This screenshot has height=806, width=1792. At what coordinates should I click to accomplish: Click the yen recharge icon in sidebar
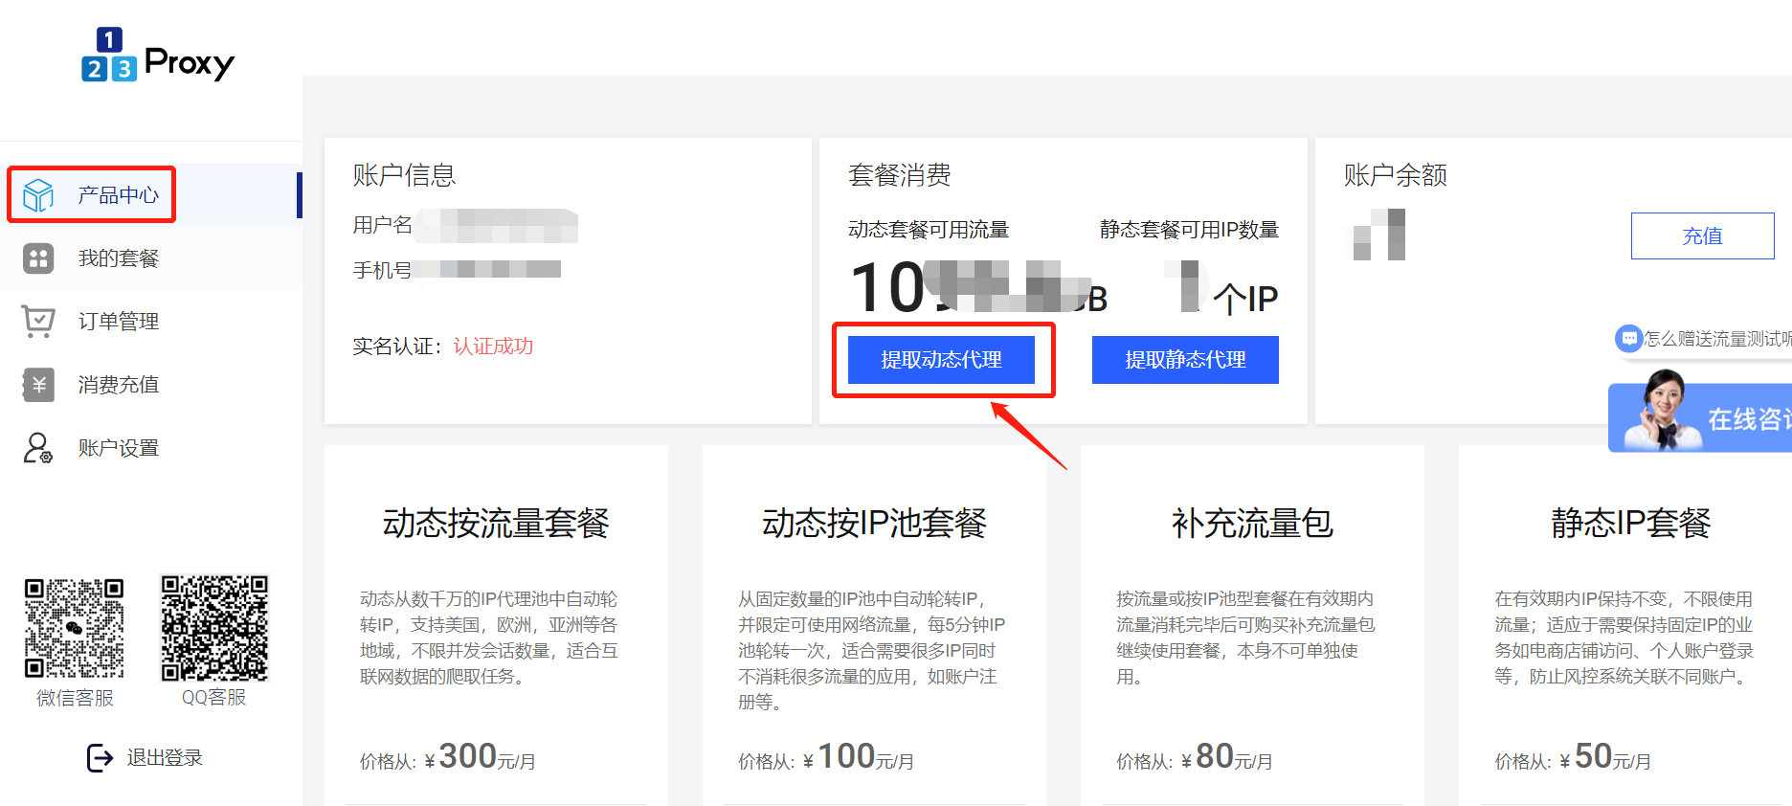[38, 385]
